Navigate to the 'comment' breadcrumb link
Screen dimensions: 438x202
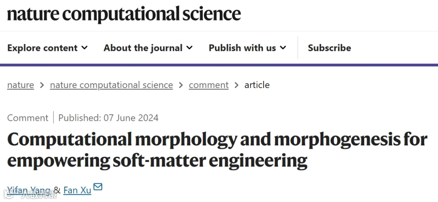(x=208, y=85)
